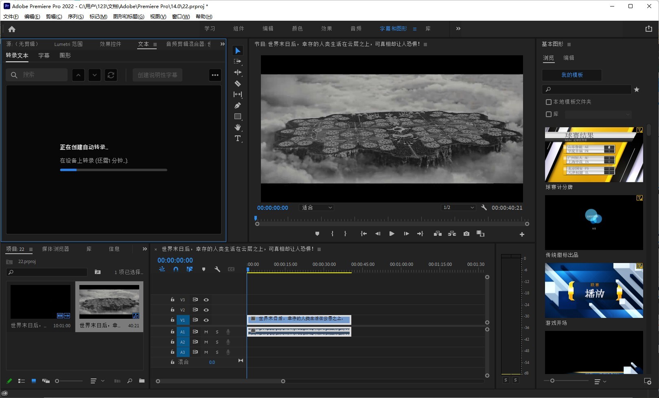Mute audio track A1

(206, 332)
